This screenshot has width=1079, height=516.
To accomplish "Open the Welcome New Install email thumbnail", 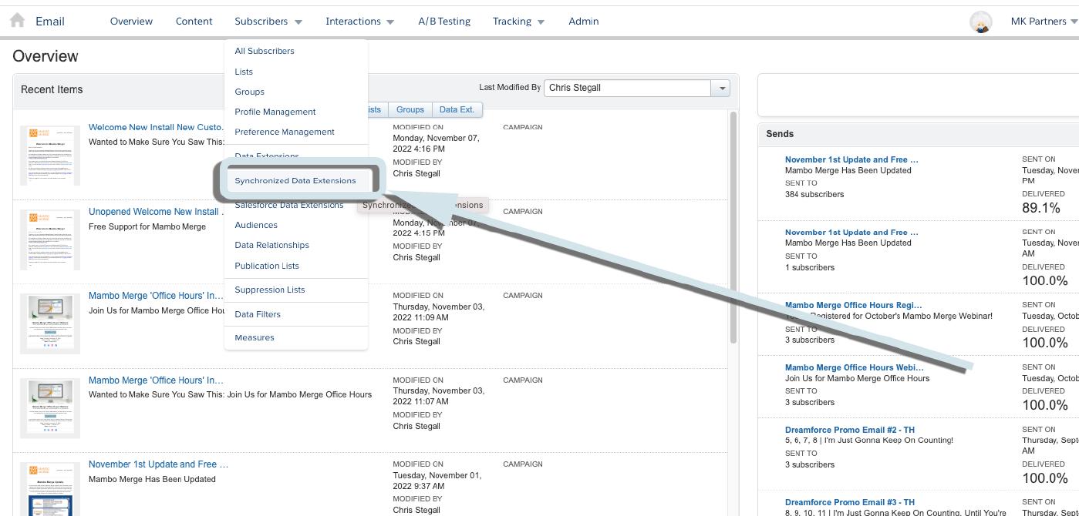I will pyautogui.click(x=50, y=156).
